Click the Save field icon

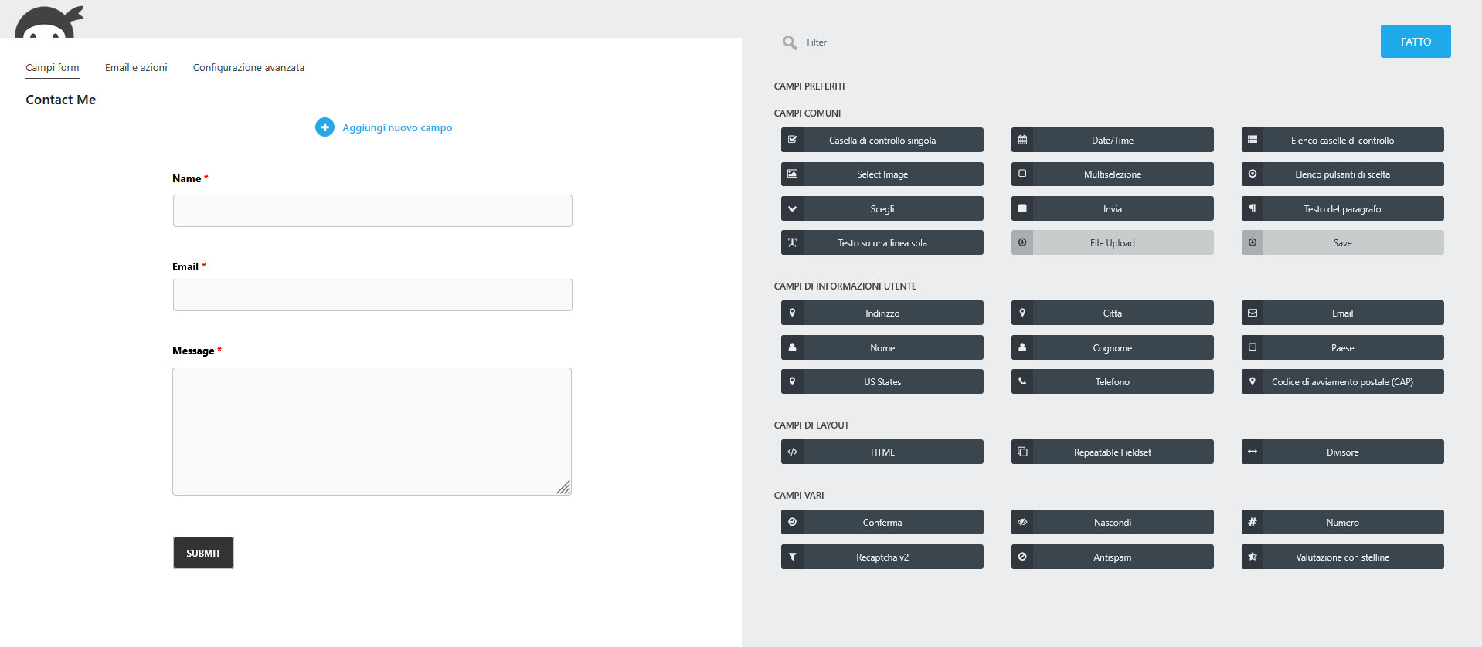tap(1253, 242)
